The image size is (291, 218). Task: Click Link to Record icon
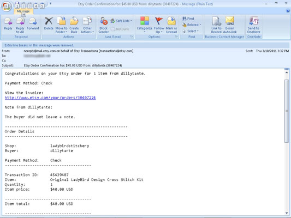pyautogui.click(x=216, y=25)
